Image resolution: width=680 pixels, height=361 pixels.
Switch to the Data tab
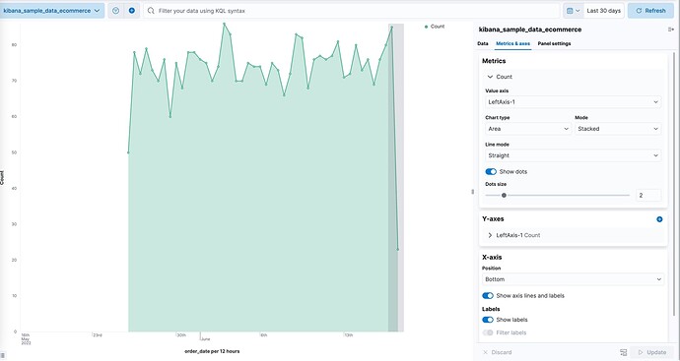point(482,43)
